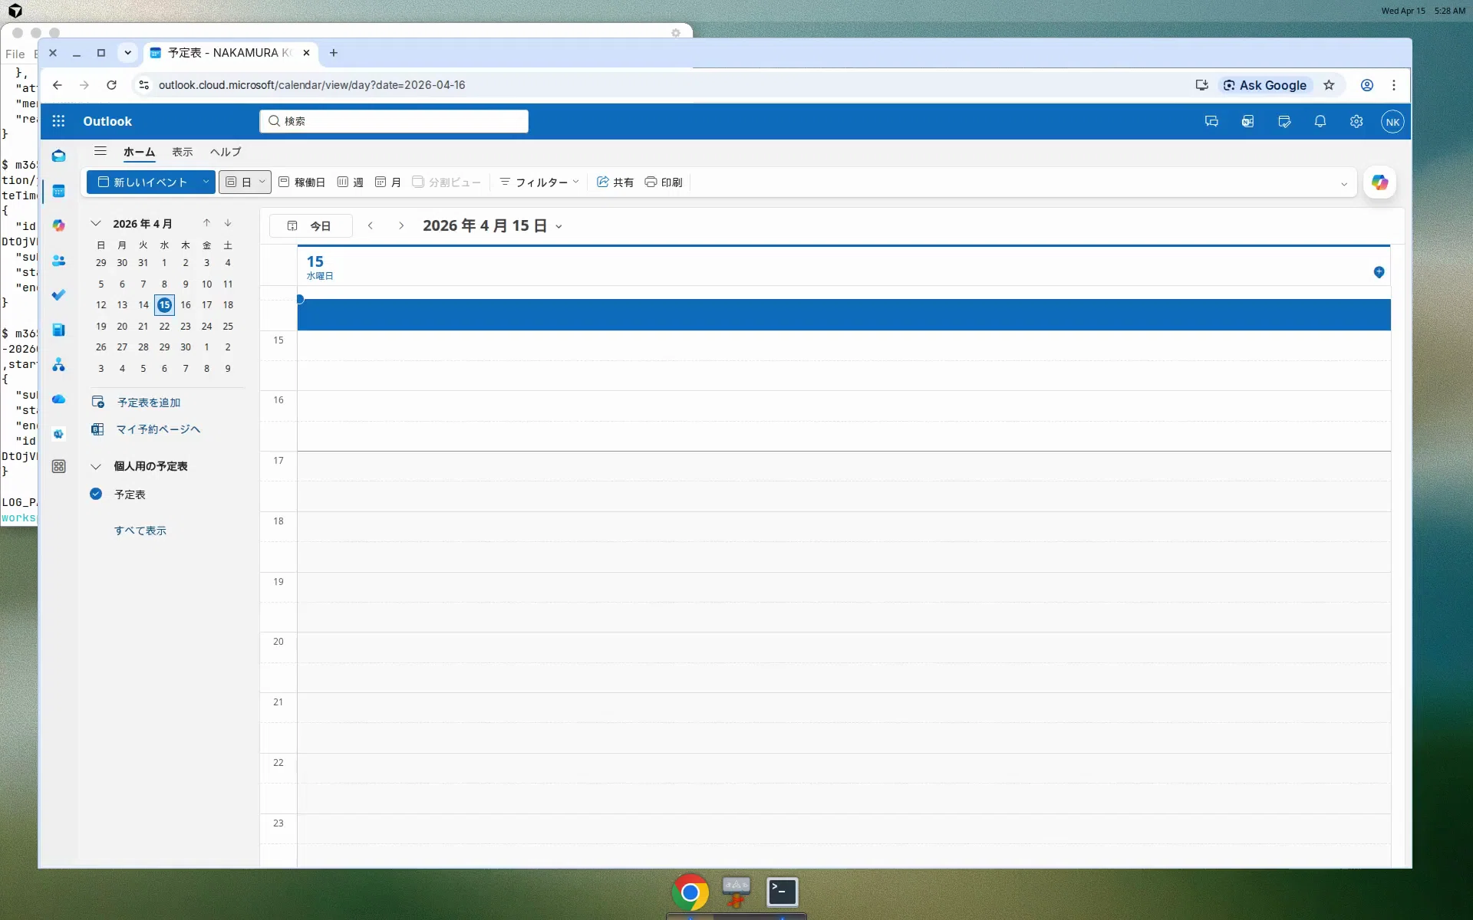The image size is (1473, 920).
Task: Click the Copilot button beside the ribbon
Action: click(1379, 182)
